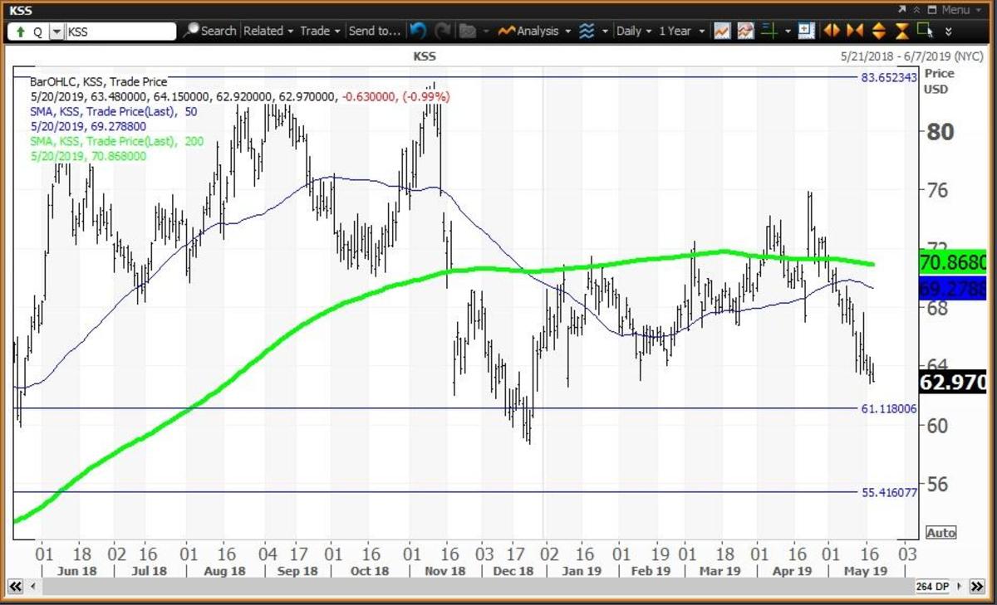Click the single-left scroll arrow
This screenshot has height=605, width=997.
[33, 586]
